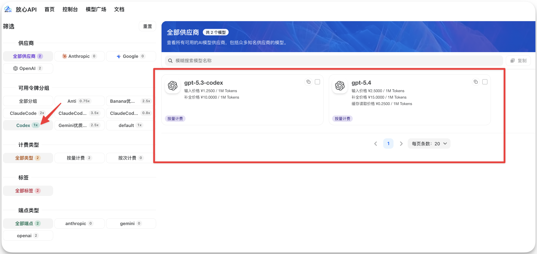Click the 重置 filter reset button
This screenshot has width=537, height=254.
pos(148,26)
